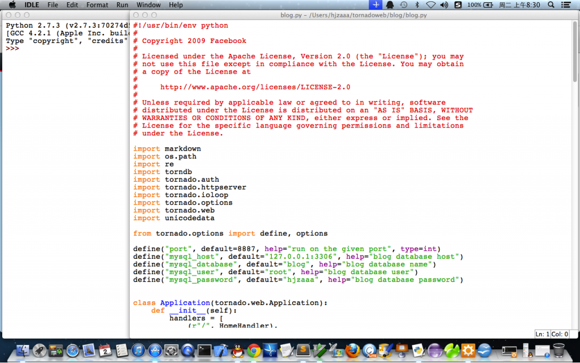Open the Help menu
Image resolution: width=580 pixels, height=363 pixels.
click(x=176, y=5)
